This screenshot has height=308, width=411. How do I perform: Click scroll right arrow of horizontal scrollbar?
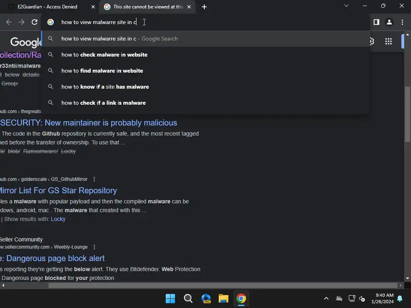point(401,286)
